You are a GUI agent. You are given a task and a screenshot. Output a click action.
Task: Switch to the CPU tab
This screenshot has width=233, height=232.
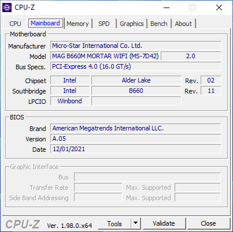click(x=15, y=24)
